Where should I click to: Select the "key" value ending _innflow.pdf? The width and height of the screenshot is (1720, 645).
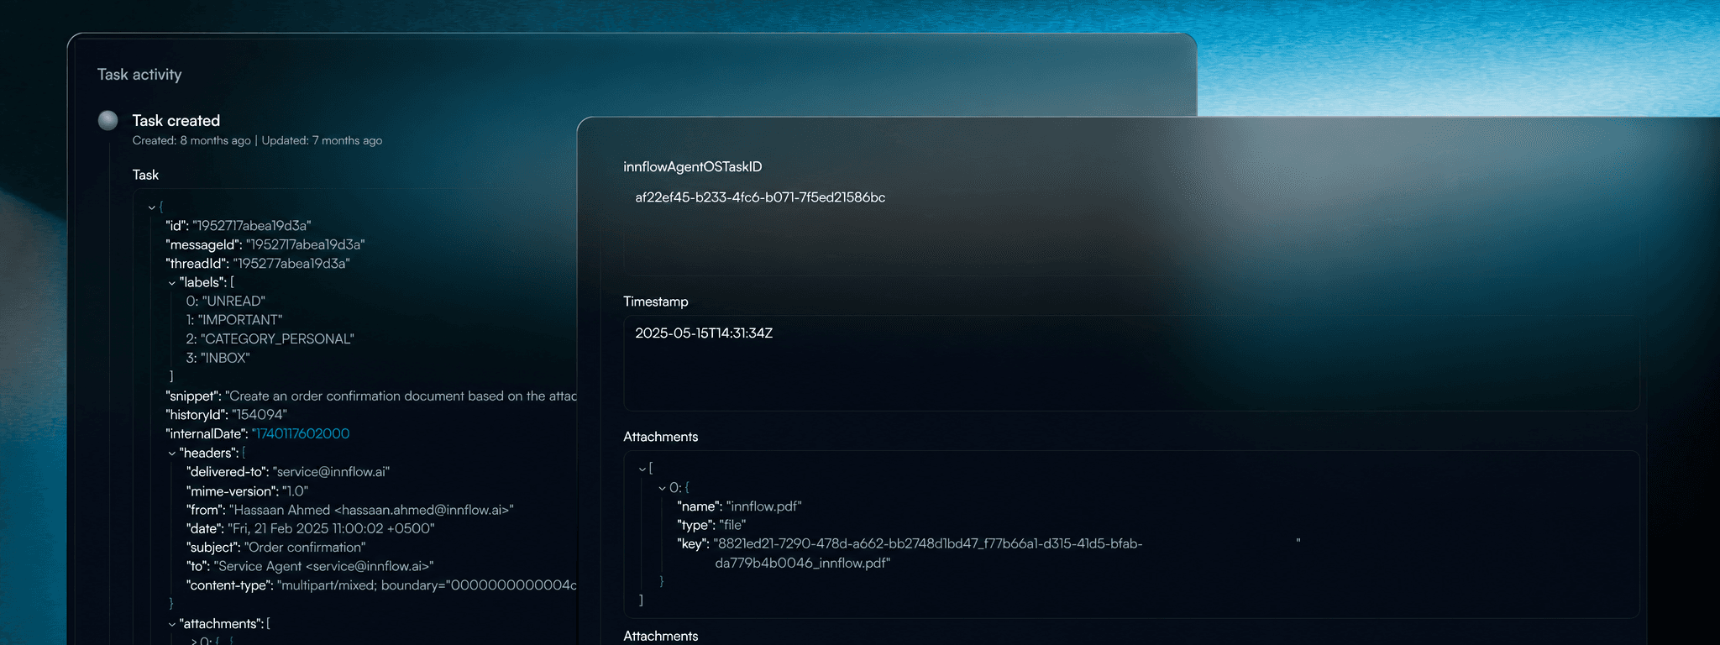coord(928,553)
